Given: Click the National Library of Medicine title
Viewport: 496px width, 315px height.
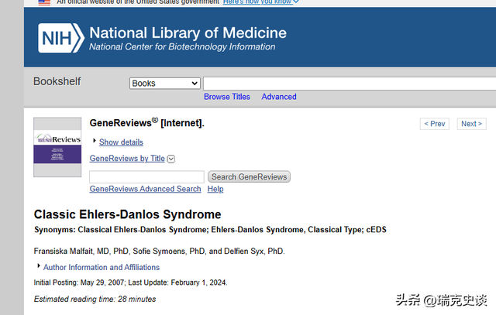Looking at the screenshot, I should pyautogui.click(x=188, y=33).
